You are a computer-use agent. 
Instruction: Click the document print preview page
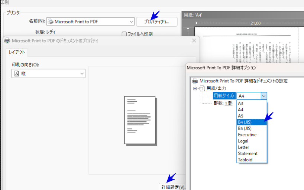click(249, 45)
